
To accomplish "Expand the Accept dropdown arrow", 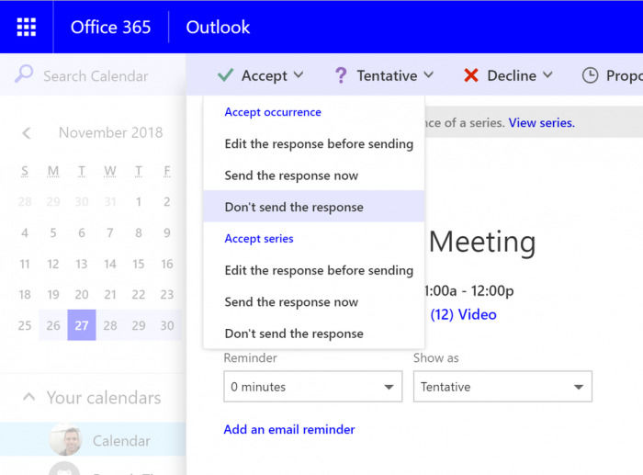I will click(x=299, y=75).
